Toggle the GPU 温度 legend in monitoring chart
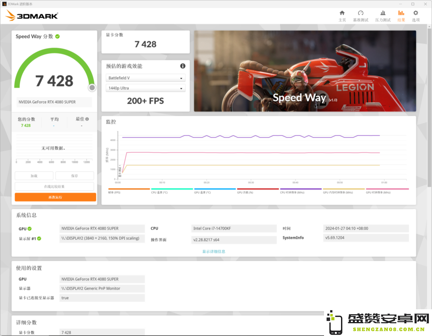 pos(215,191)
